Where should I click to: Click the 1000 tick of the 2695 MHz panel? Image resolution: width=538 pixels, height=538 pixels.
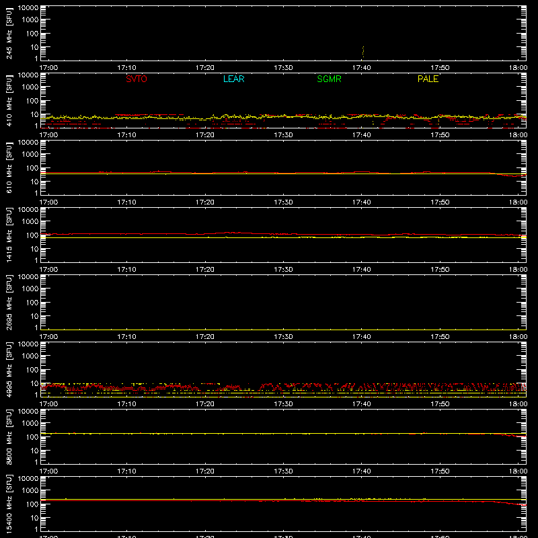coord(30,289)
